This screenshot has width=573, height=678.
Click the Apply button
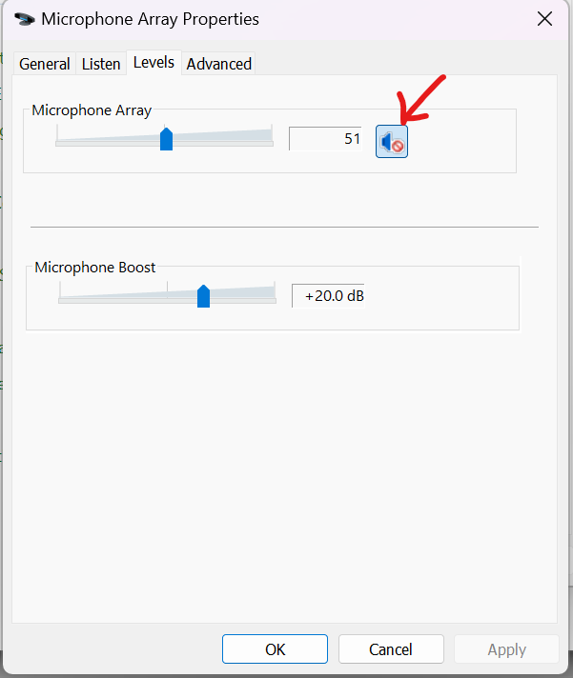pos(506,649)
